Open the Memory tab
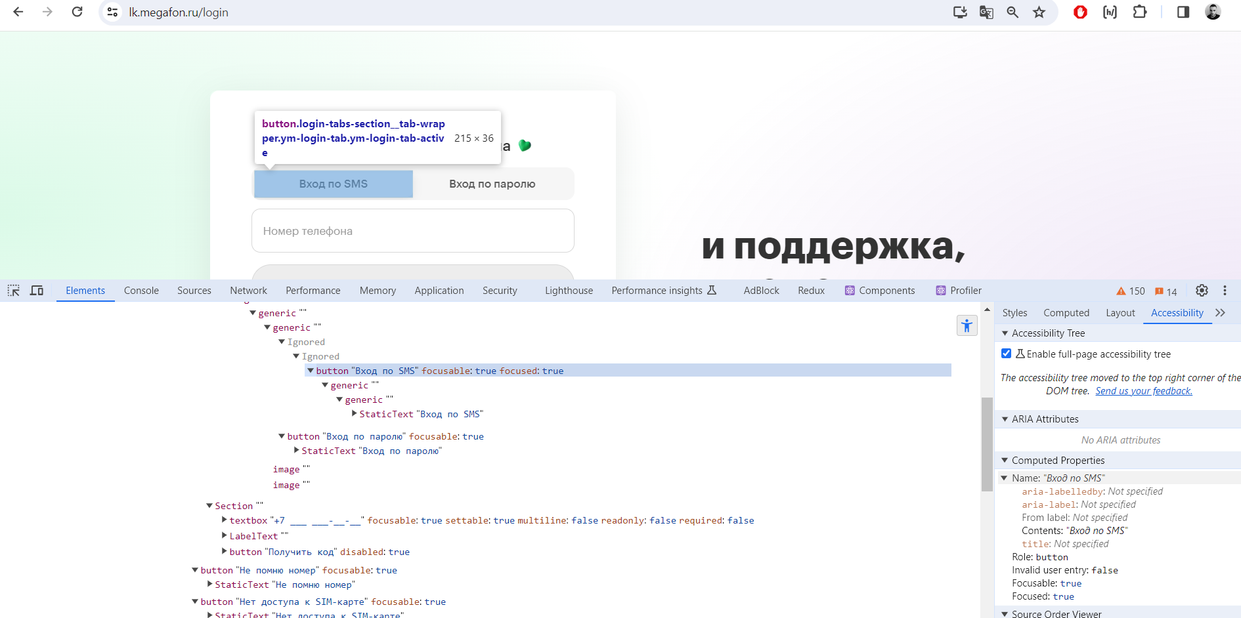The height and width of the screenshot is (618, 1241). (x=378, y=291)
